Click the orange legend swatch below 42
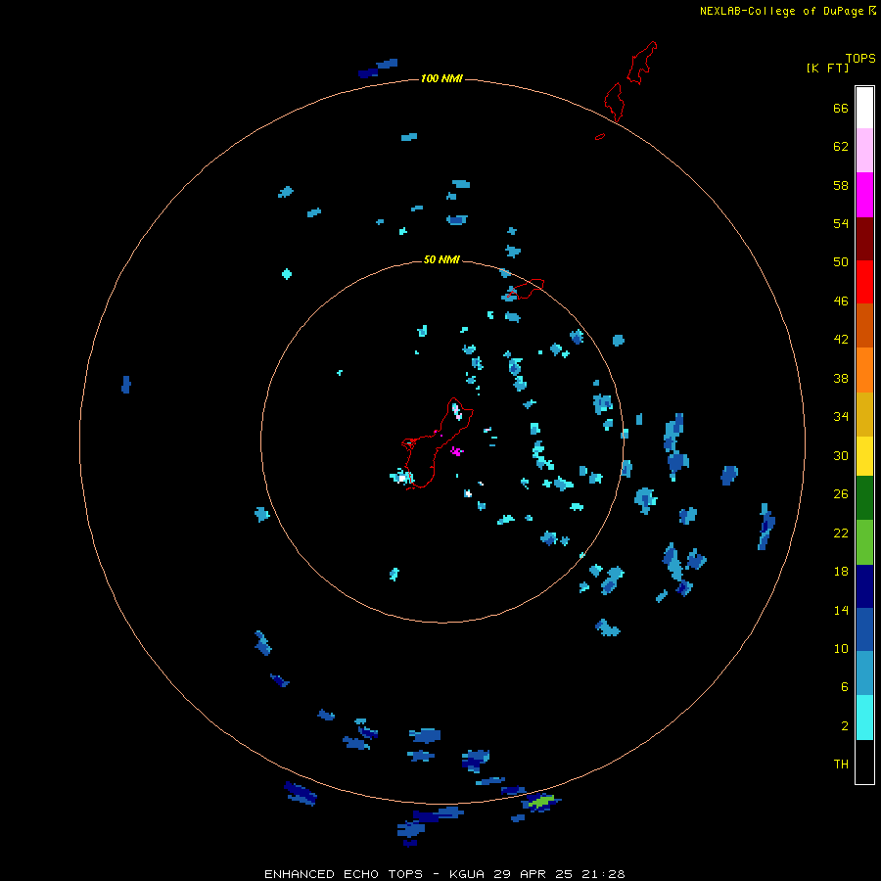881x881 pixels. 864,370
